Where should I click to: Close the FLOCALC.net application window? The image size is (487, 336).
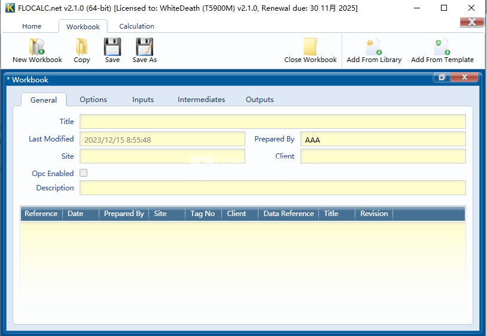click(471, 8)
